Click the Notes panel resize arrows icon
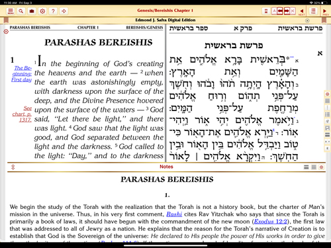The width and height of the screenshot is (331, 248). pyautogui.click(x=13, y=167)
